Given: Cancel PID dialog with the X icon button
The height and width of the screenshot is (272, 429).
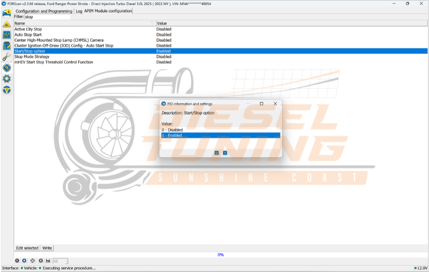Looking at the screenshot, I should (x=225, y=153).
